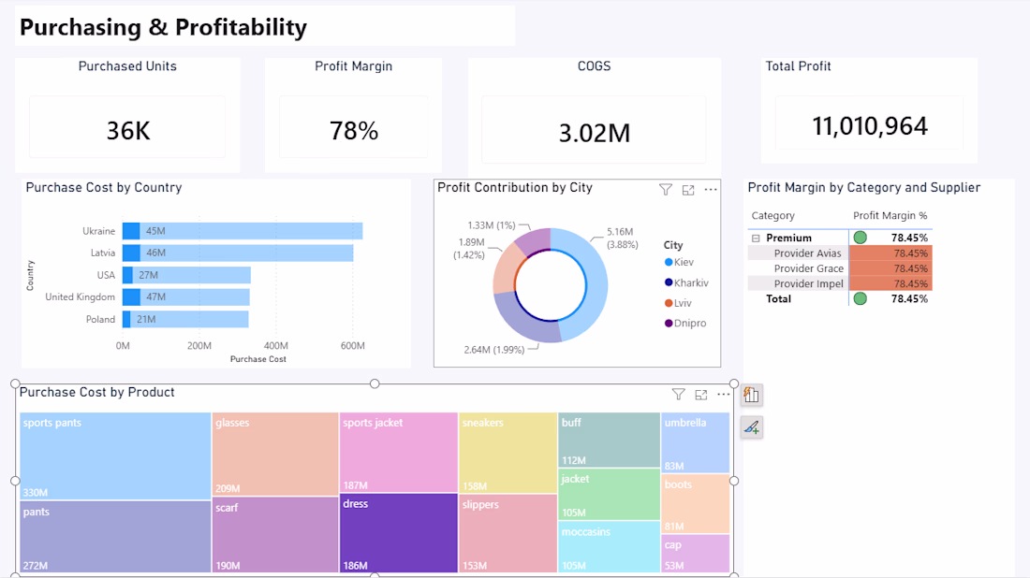
Task: Click the Purchase Cost by Product title
Action: coord(97,392)
